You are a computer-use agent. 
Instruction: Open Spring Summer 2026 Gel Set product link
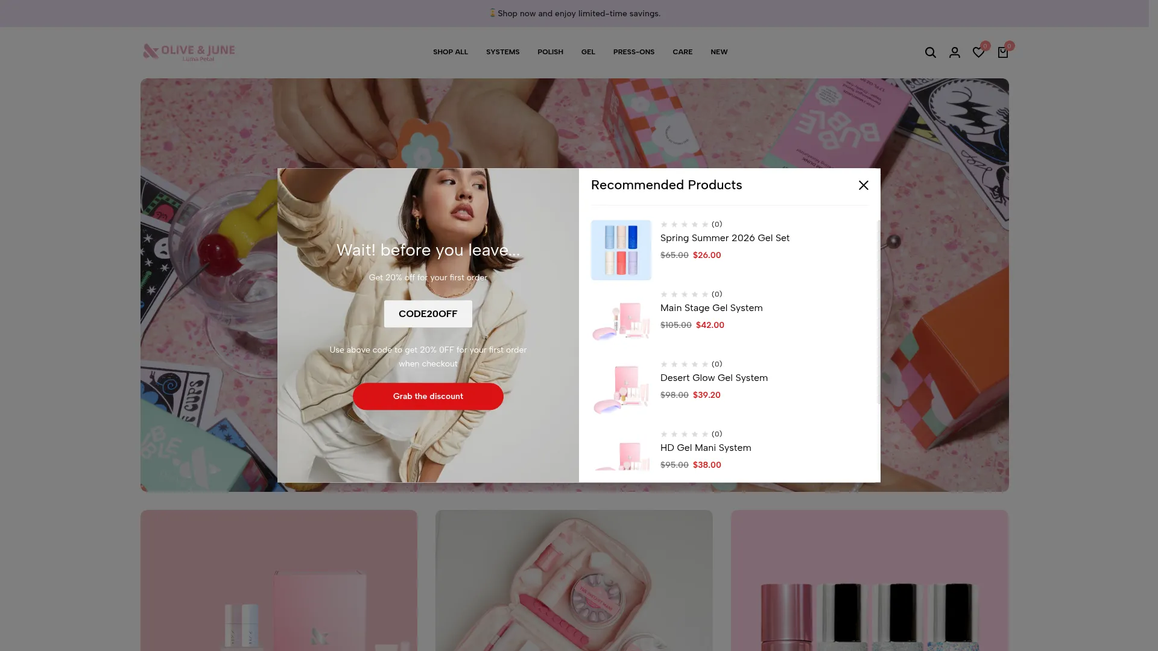(x=725, y=238)
